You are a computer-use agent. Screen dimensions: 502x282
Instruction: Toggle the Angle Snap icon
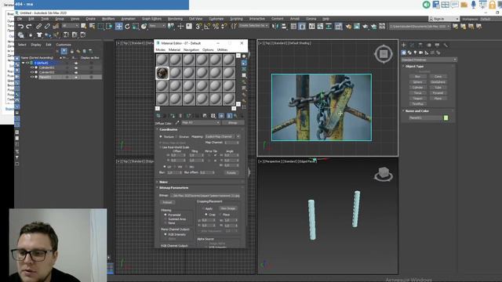coord(207,26)
